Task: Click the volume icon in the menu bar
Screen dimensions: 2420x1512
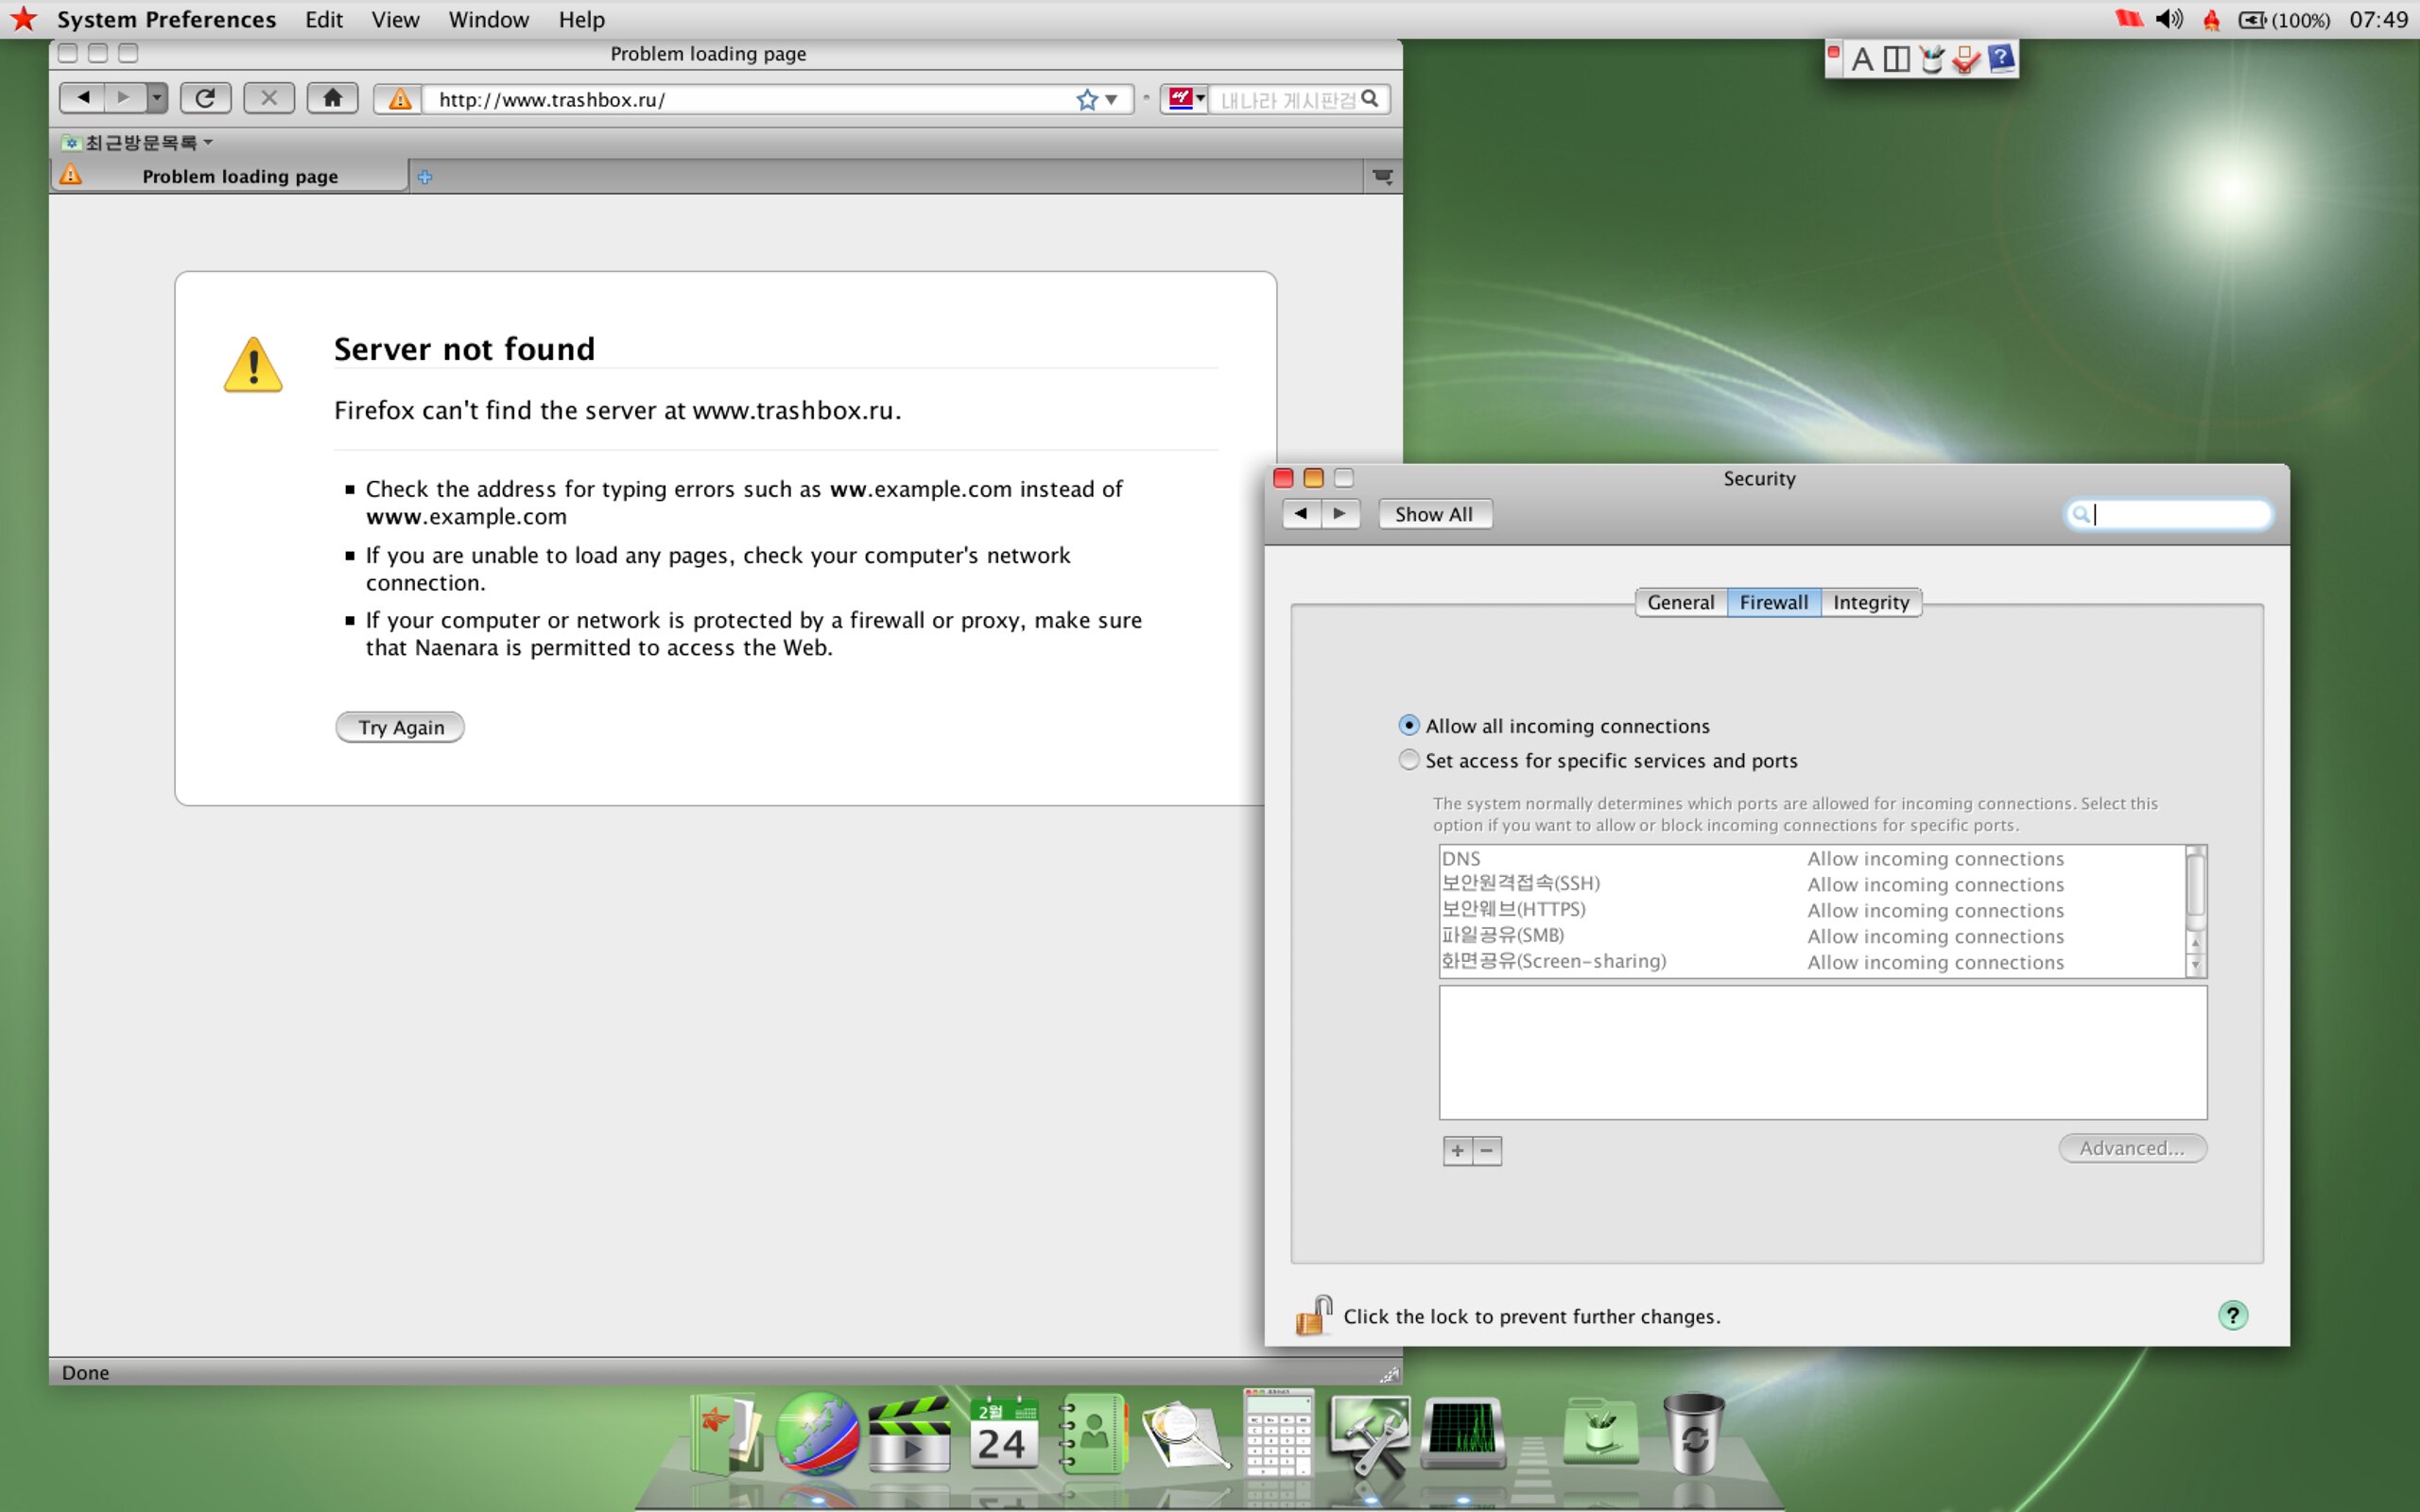Action: (2168, 19)
